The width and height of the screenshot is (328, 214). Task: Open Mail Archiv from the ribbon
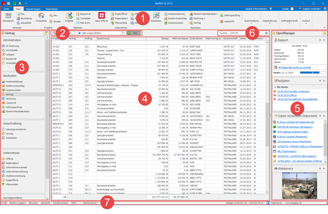coord(83,23)
